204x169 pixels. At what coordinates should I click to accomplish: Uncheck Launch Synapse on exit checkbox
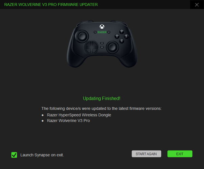tap(14, 155)
